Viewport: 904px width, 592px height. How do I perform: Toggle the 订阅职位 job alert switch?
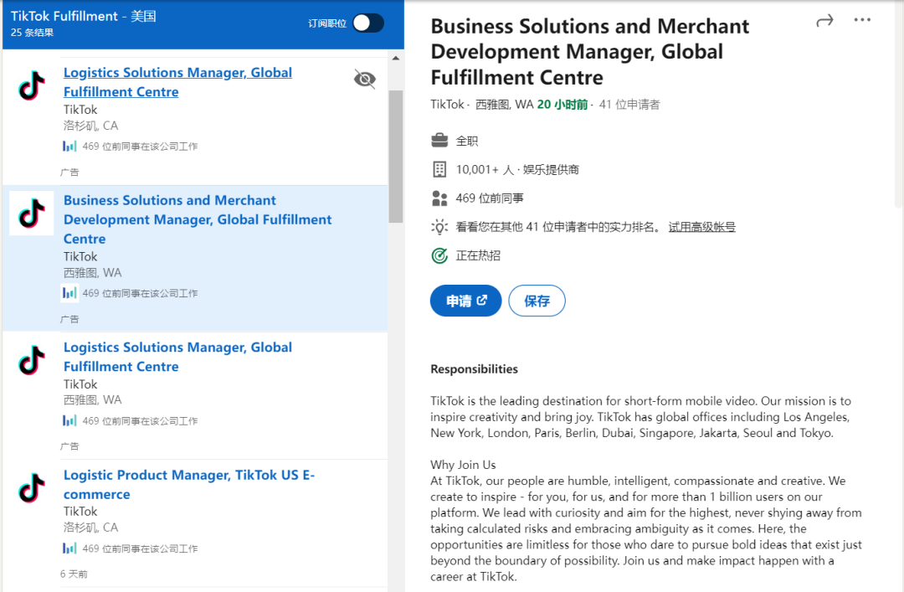[x=367, y=23]
